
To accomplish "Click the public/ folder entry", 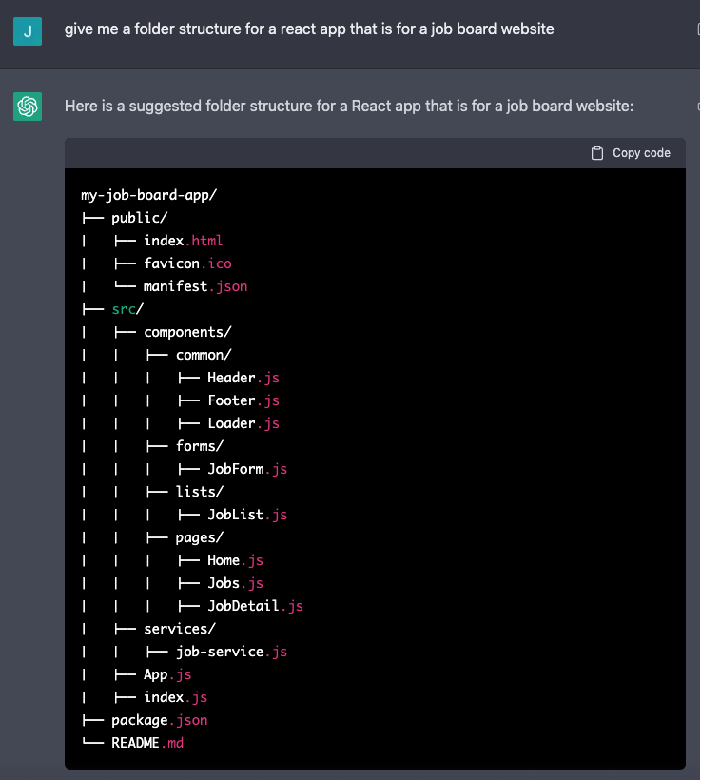I will click(x=140, y=218).
